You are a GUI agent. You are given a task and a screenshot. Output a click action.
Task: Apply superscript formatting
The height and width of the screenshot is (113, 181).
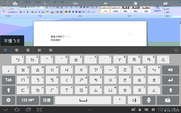(39, 12)
